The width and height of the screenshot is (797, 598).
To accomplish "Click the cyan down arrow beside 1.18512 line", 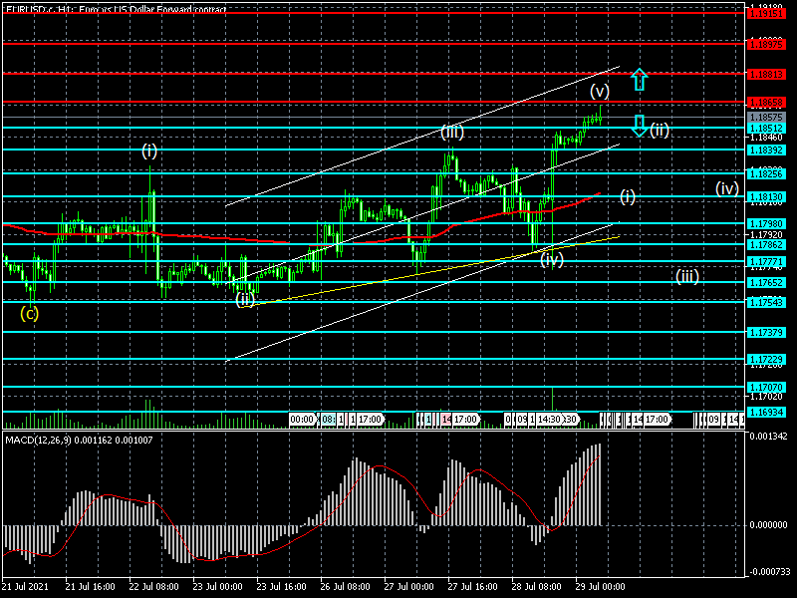I will (639, 126).
